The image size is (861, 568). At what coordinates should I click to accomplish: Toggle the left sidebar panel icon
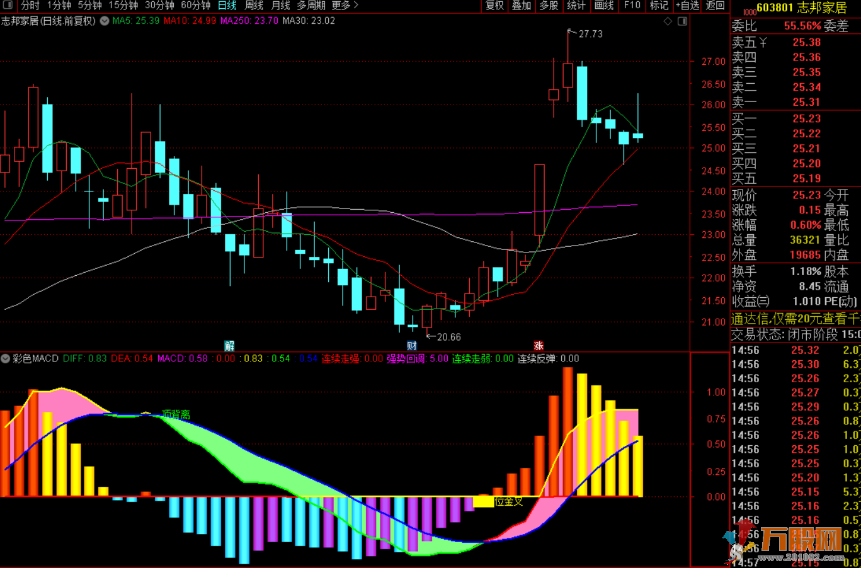tap(8, 5)
